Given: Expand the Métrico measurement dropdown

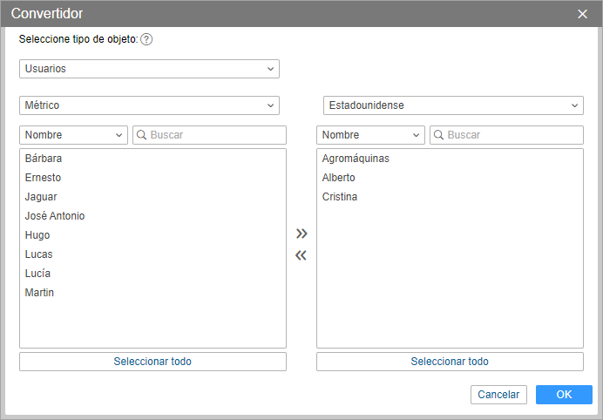Looking at the screenshot, I should tap(149, 105).
